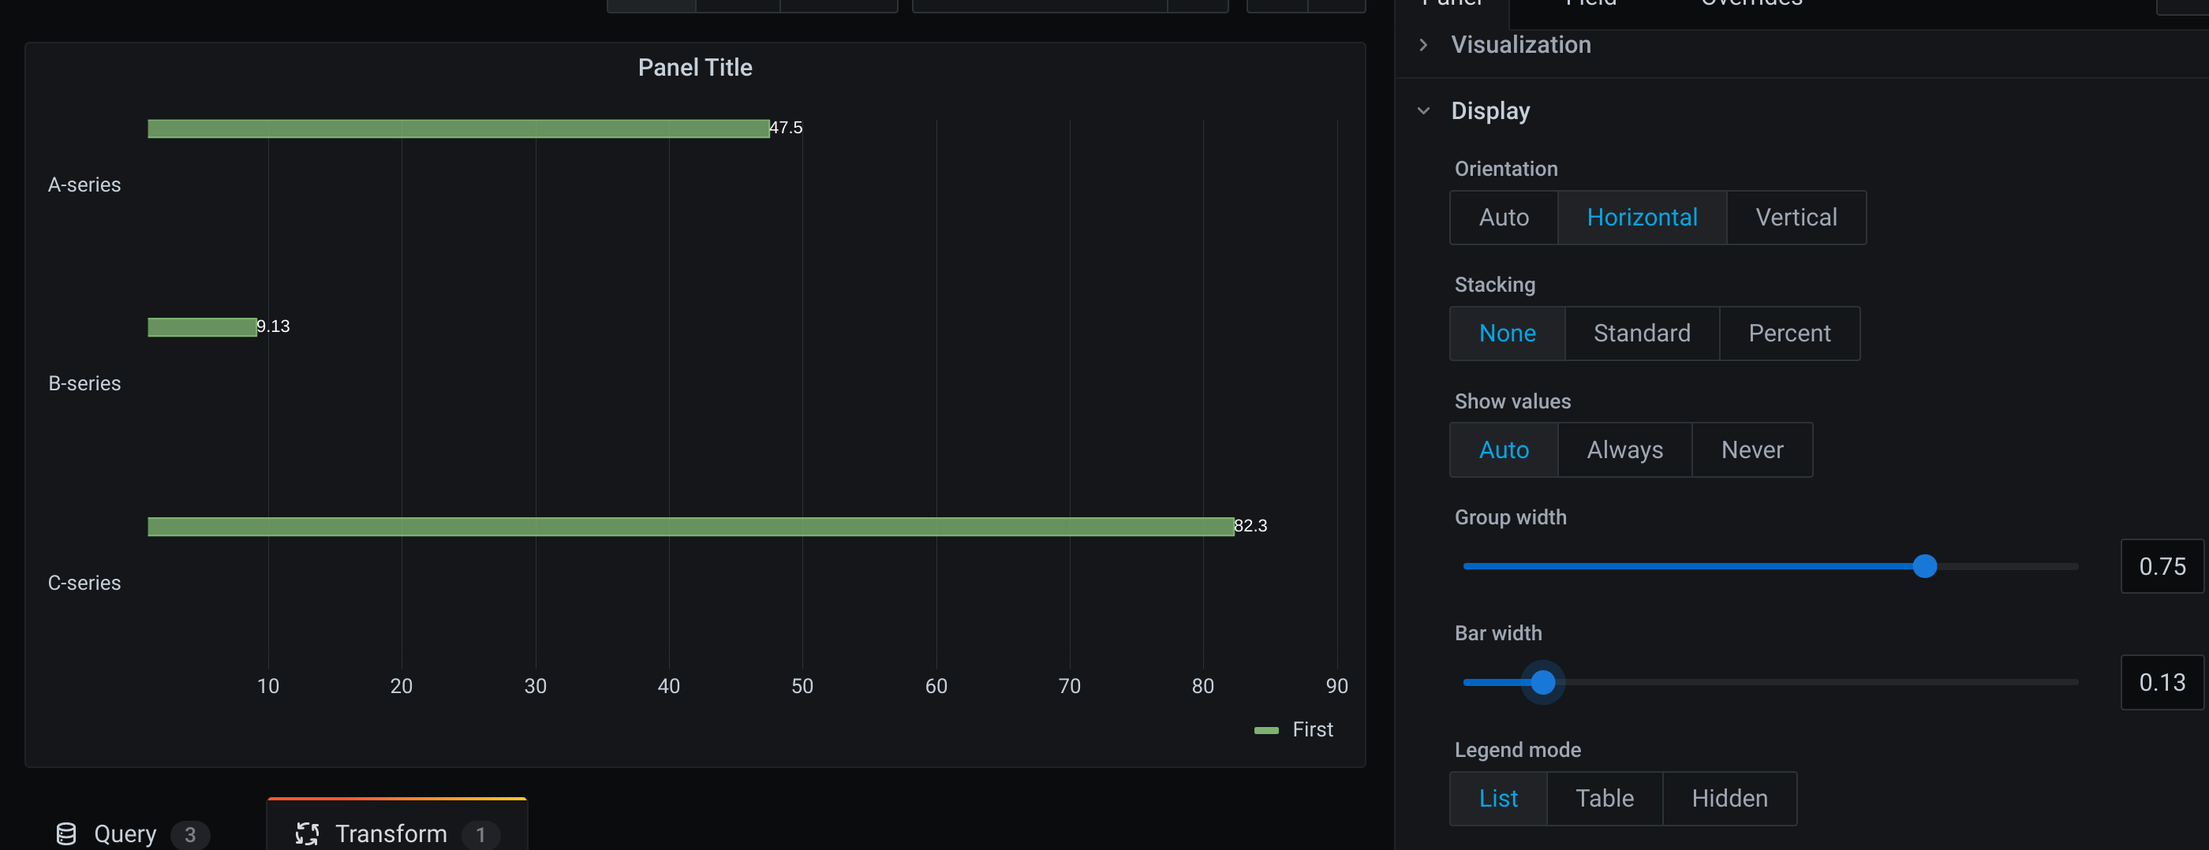Viewport: 2209px width, 850px height.
Task: Click the Query count badge 3
Action: pos(189,834)
